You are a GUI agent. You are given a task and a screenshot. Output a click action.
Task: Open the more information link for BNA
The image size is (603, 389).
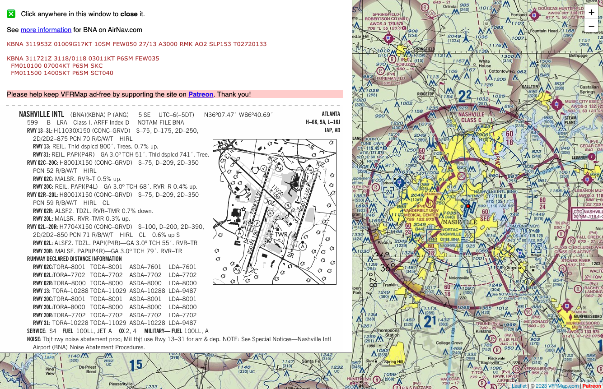46,30
